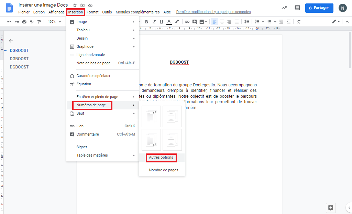The width and height of the screenshot is (352, 214).
Task: Click the Partager button
Action: 319,8
